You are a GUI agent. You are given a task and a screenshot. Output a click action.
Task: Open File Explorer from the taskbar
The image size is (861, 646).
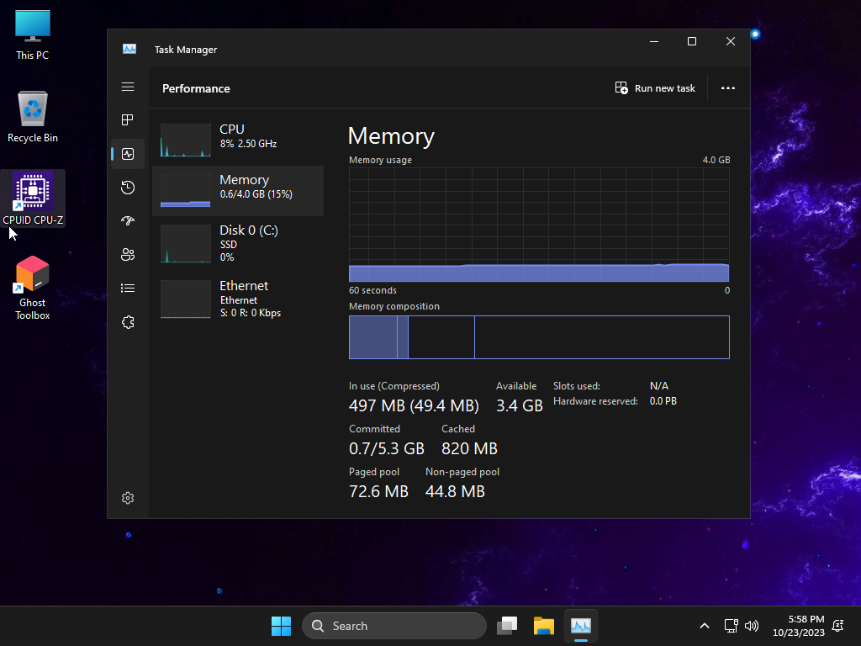[x=544, y=626]
